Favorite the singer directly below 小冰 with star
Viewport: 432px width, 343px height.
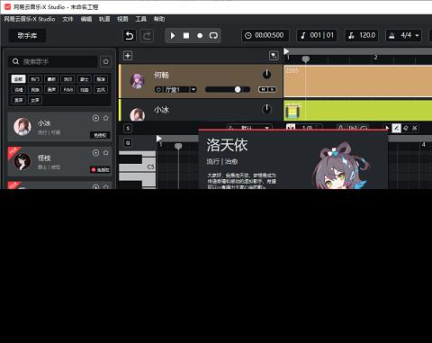tap(105, 153)
